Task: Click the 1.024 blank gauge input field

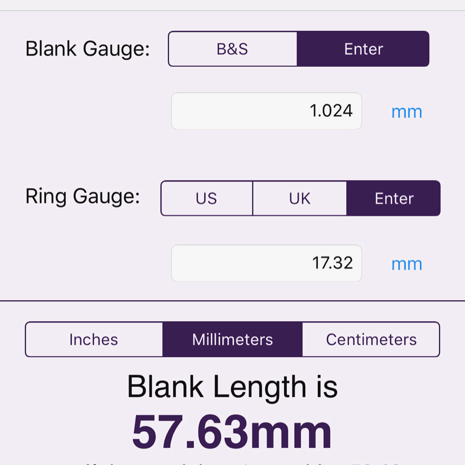Action: point(267,111)
